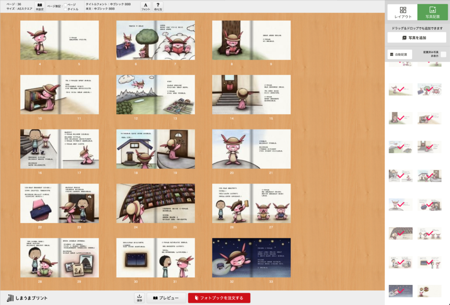Select the page 4-5 spread
The height and width of the screenshot is (305, 450).
59,40
